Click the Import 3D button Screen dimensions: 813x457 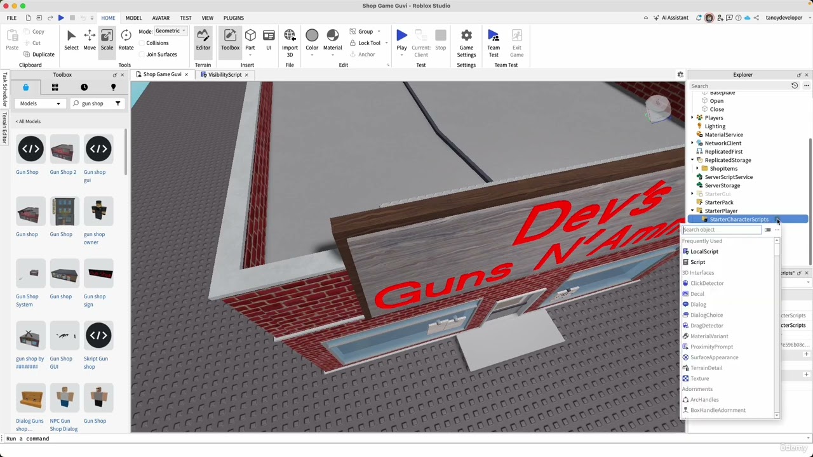290,43
